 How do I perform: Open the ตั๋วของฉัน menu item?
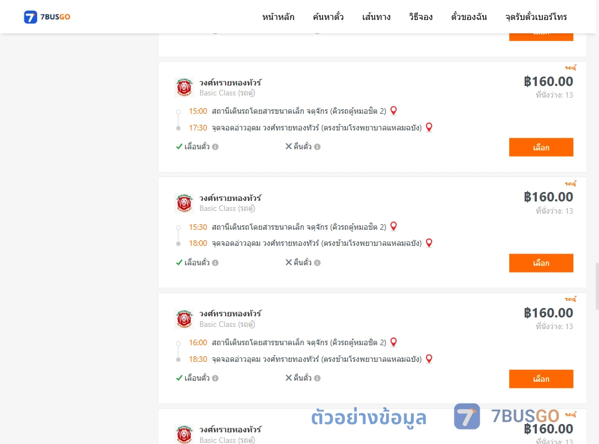pos(469,17)
